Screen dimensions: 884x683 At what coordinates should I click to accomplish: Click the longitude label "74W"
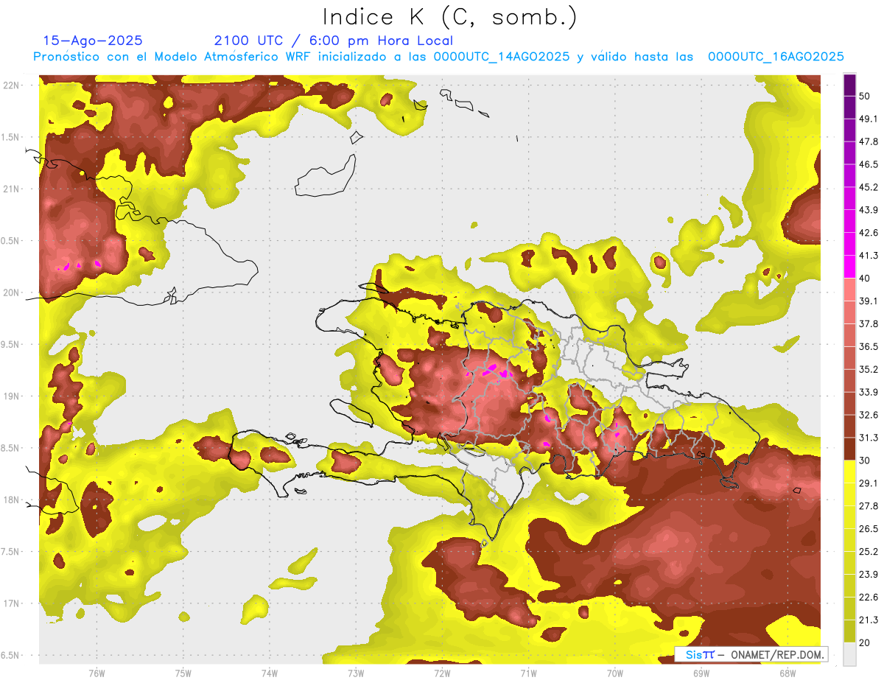pos(270,673)
